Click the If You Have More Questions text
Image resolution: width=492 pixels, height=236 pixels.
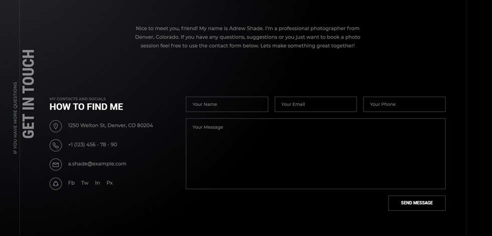click(x=15, y=118)
